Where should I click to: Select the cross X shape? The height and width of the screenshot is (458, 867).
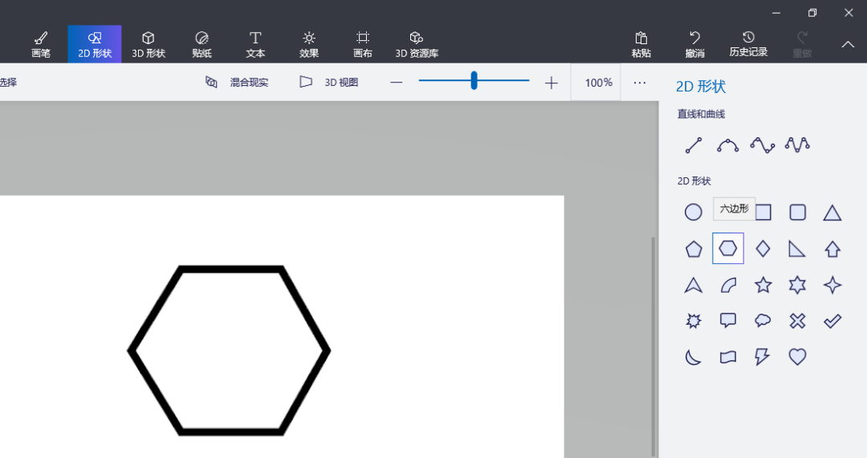click(x=797, y=321)
